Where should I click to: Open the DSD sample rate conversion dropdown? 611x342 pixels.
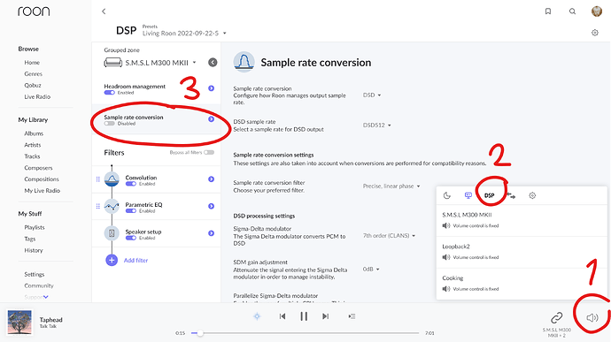(372, 95)
